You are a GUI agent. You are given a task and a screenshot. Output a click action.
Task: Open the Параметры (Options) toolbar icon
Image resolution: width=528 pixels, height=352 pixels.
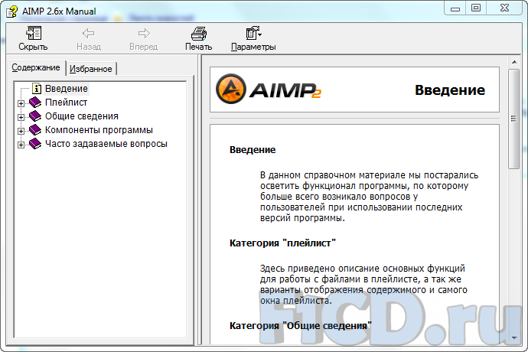tap(253, 33)
